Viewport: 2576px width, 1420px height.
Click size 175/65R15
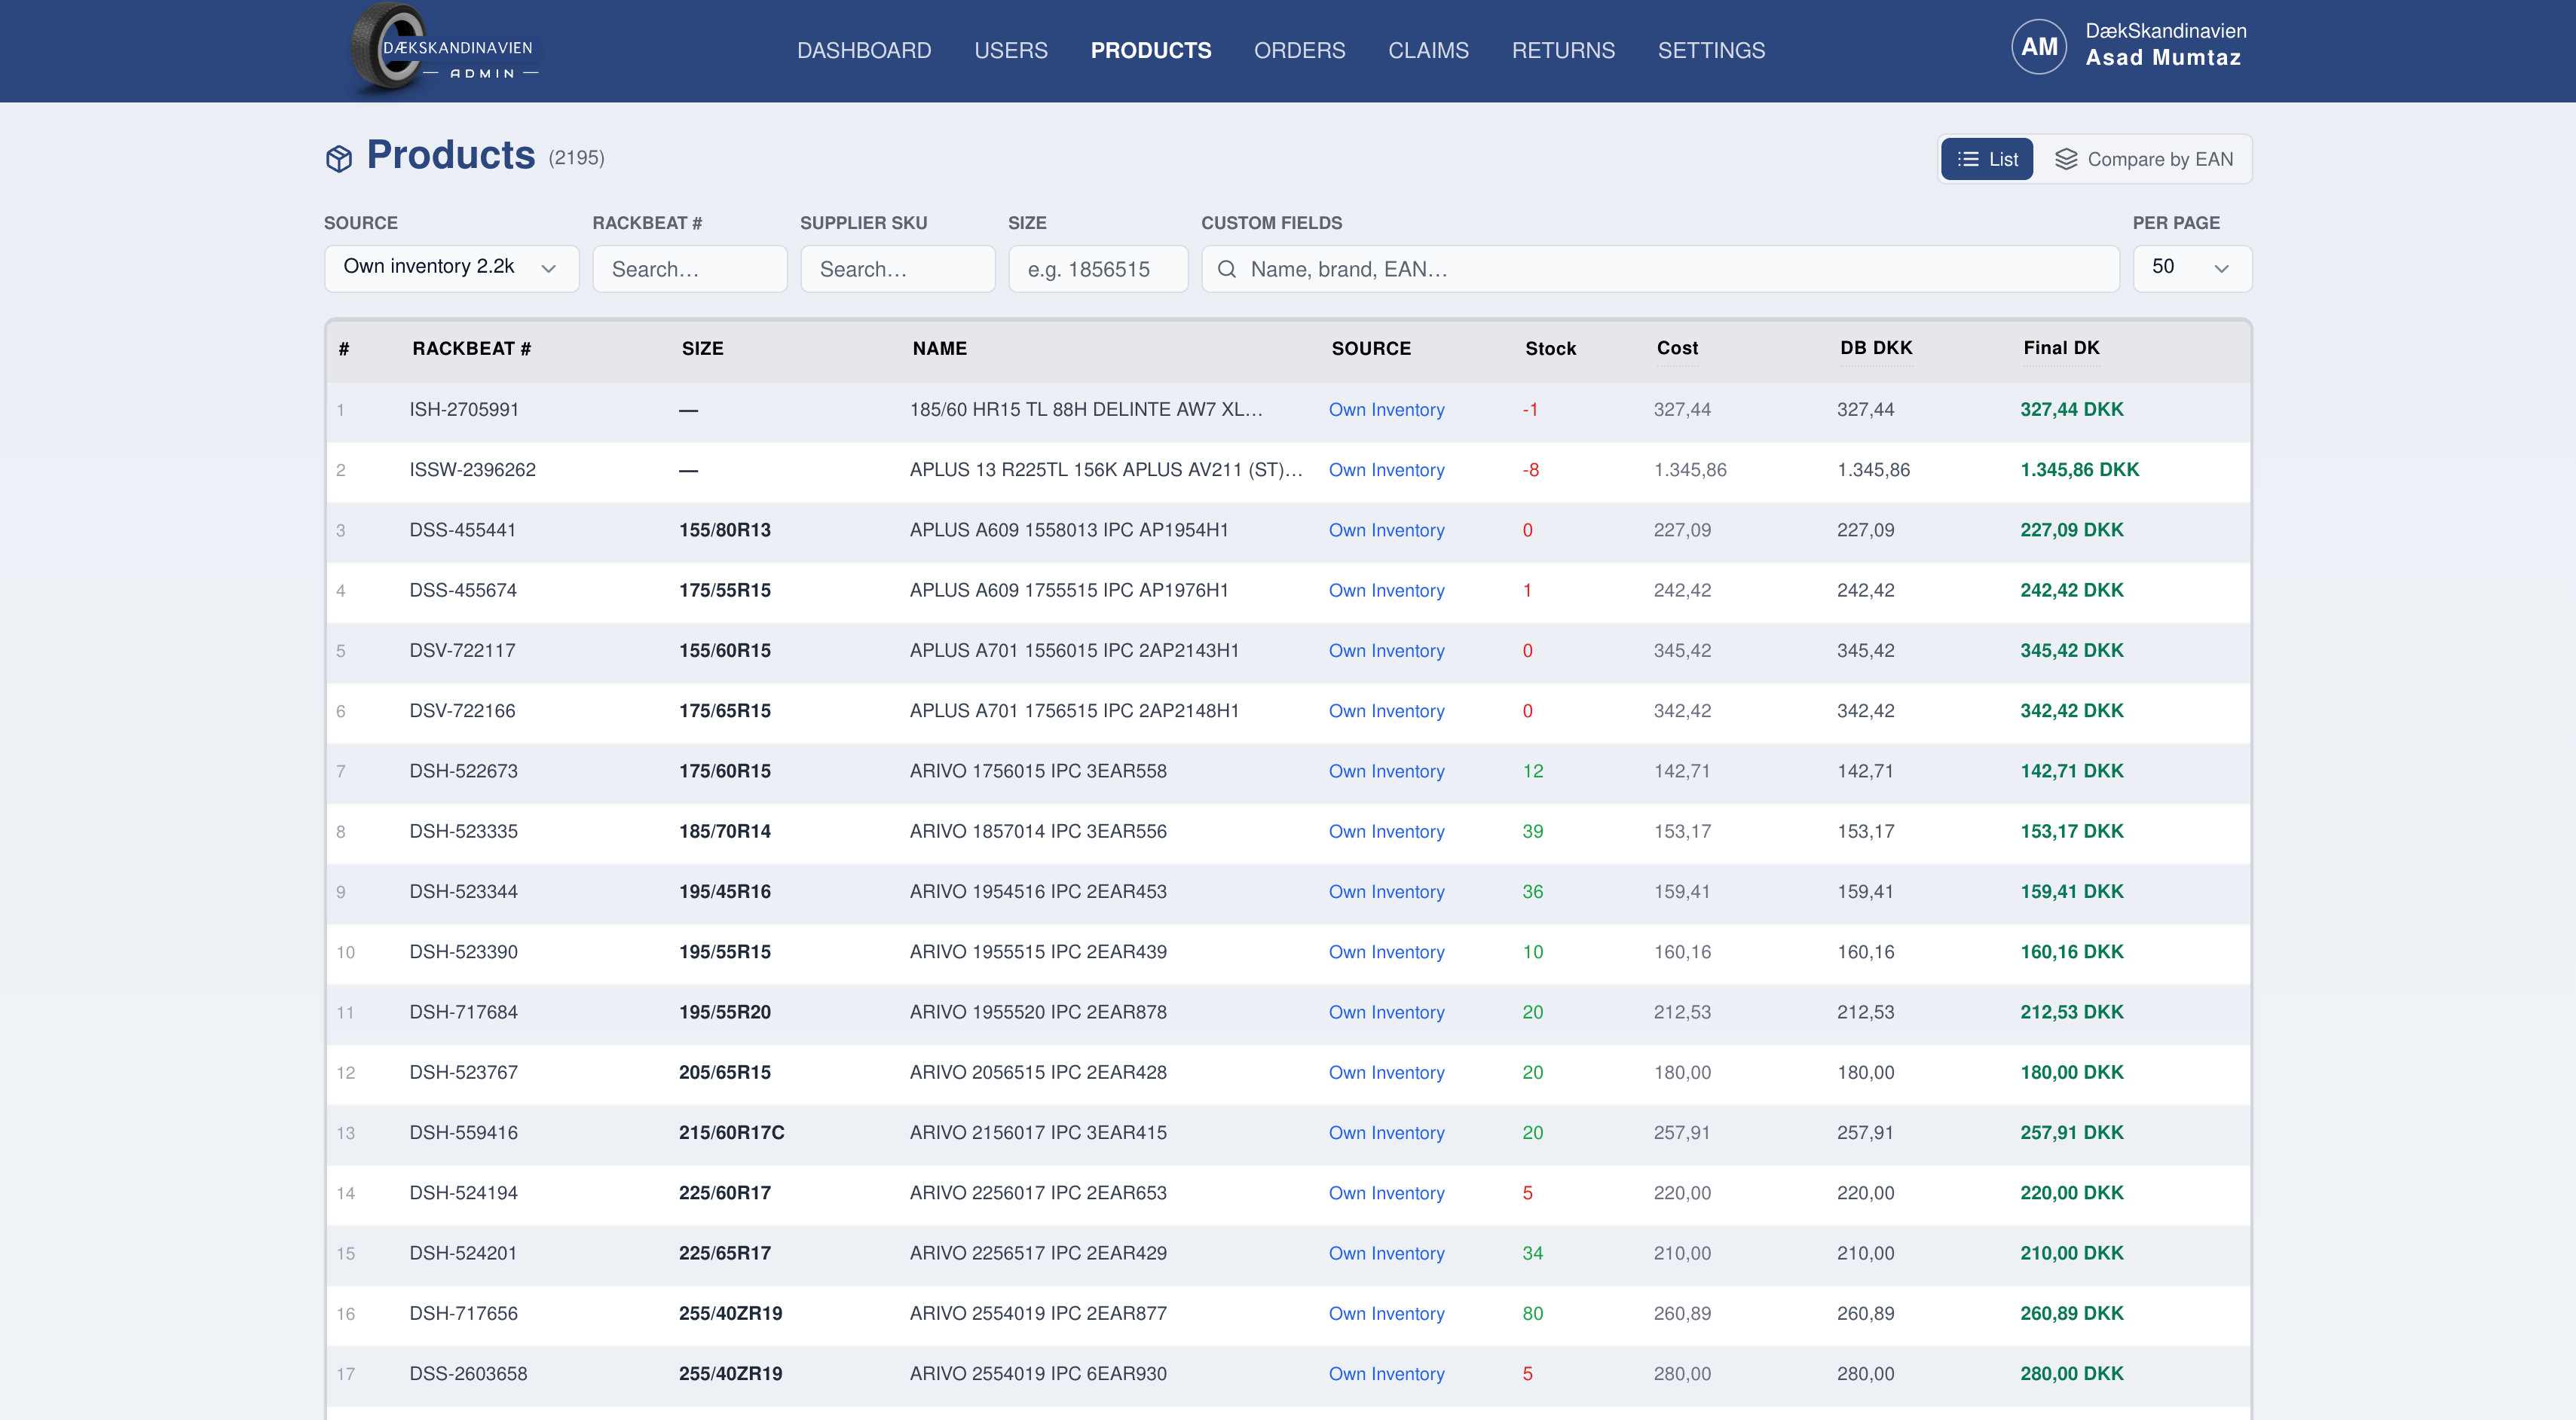(x=725, y=710)
